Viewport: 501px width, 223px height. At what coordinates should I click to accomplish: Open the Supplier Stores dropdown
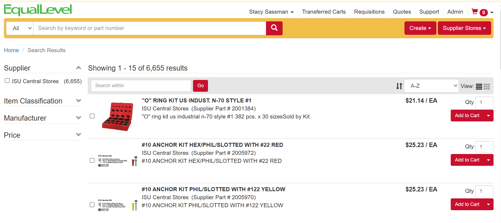point(464,28)
